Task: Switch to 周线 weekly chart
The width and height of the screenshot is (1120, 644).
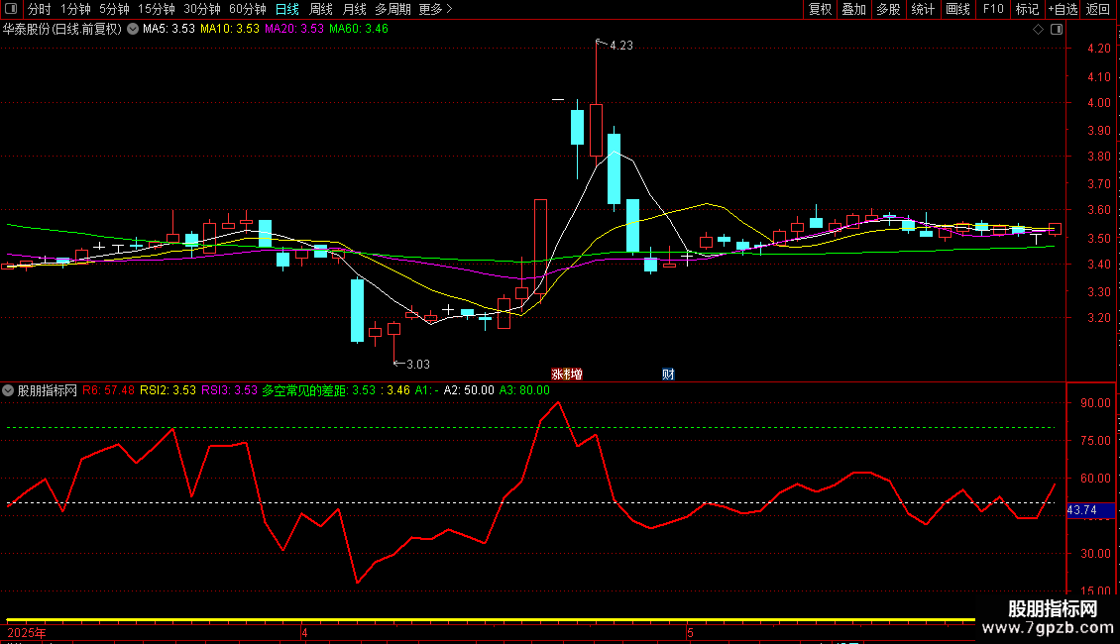Action: tap(321, 9)
